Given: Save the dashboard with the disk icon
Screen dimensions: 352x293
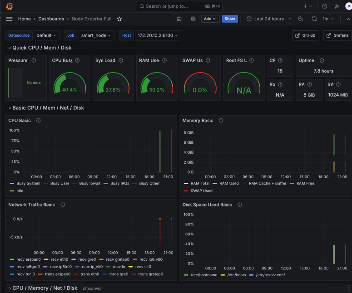Looking at the screenshot, I should (x=179, y=19).
